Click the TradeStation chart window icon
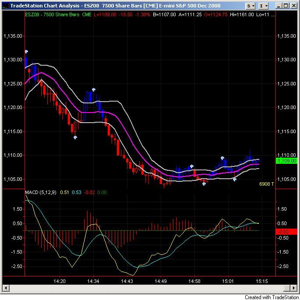 6,6
